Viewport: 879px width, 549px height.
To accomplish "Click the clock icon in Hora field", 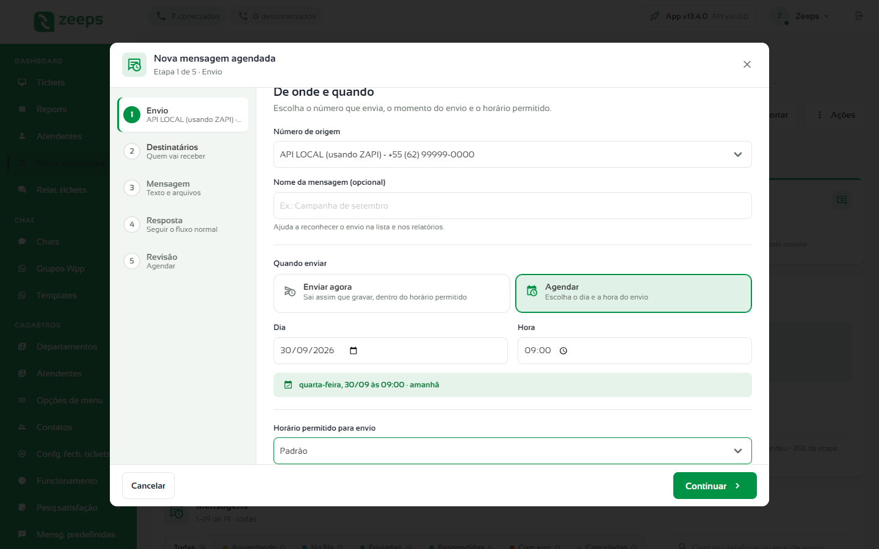I will tap(563, 351).
